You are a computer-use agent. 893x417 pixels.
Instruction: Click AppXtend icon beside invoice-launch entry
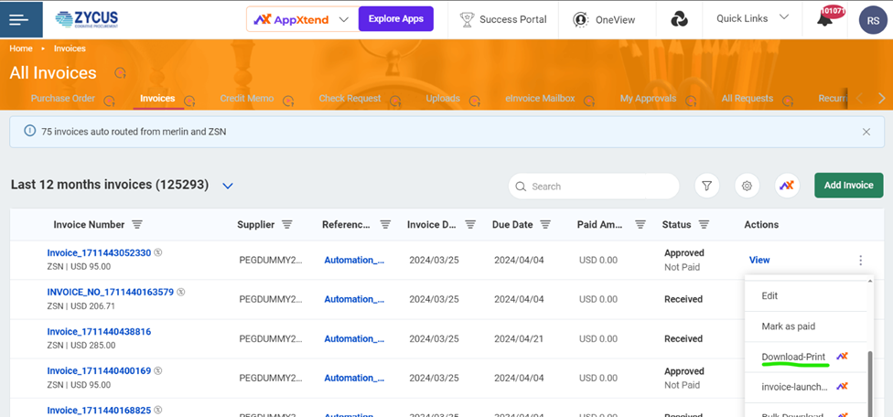[x=843, y=387]
